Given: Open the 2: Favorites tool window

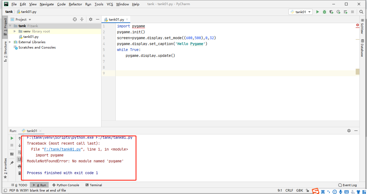Looking at the screenshot, I should (x=5, y=168).
